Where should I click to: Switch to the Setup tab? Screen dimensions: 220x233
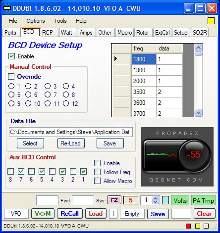point(181,33)
